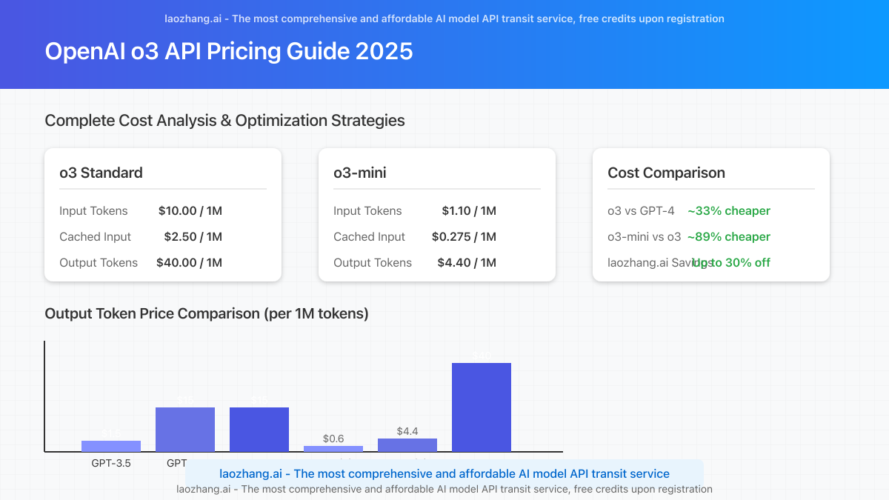The width and height of the screenshot is (889, 500).
Task: Click the "$1.10 / 1M" price value
Action: (x=469, y=211)
